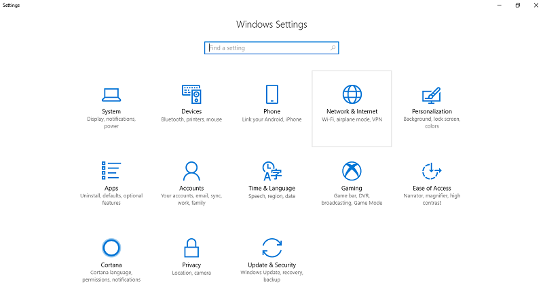The width and height of the screenshot is (543, 289).
Task: Open the Cortana circle icon
Action: (x=111, y=248)
